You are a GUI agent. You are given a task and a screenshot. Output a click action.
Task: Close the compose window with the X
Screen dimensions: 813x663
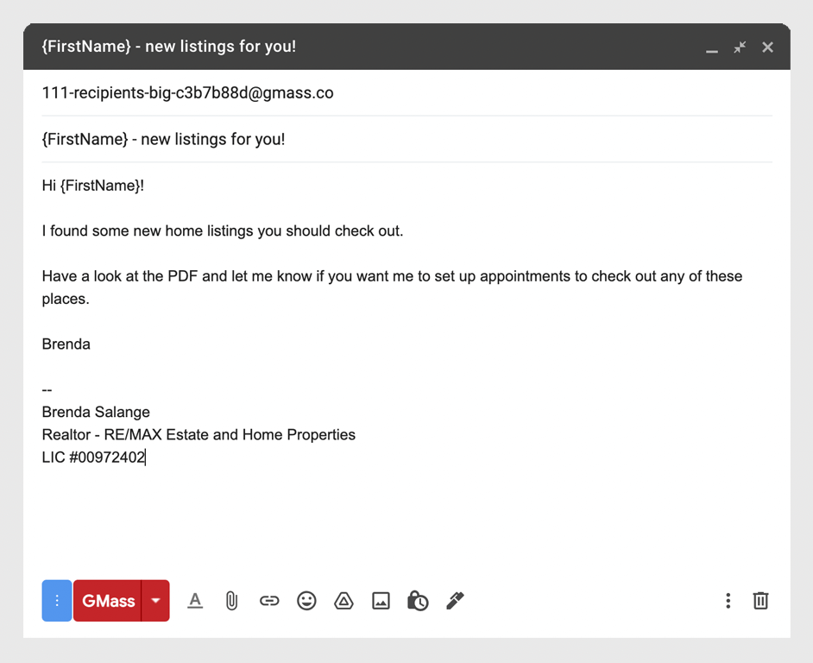[x=768, y=47]
